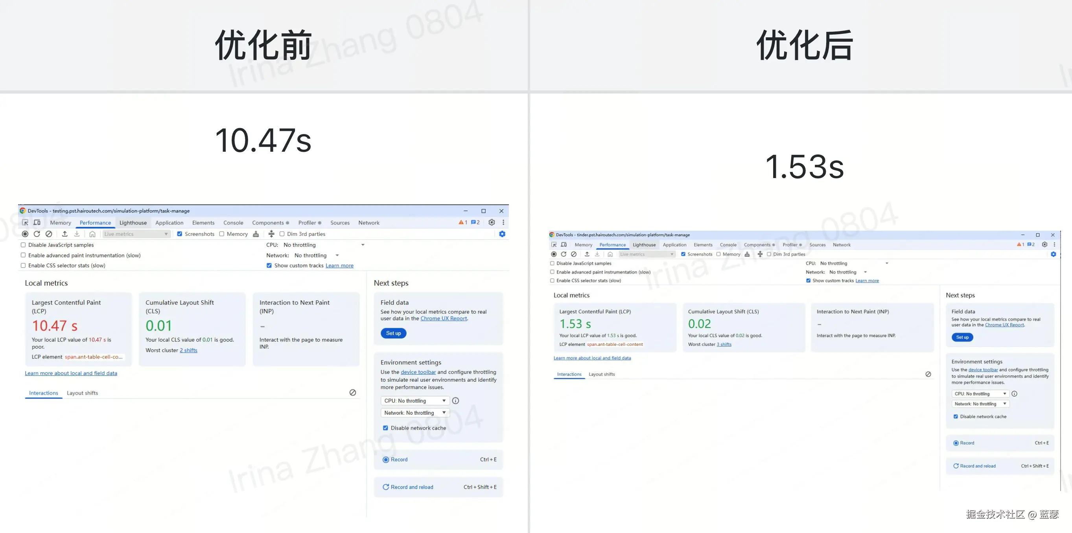Toggle Disable network cache in left Environment settings
Image resolution: width=1072 pixels, height=533 pixels.
(385, 428)
